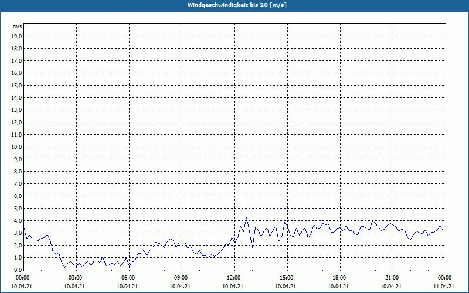Click the 21:00 time axis label

coord(392,277)
